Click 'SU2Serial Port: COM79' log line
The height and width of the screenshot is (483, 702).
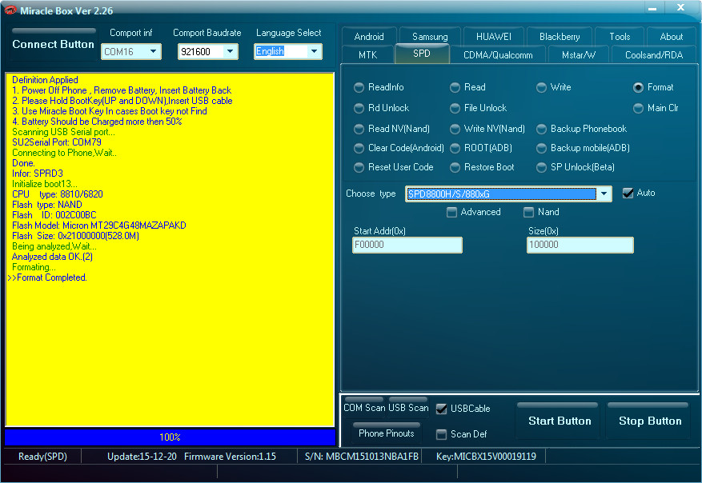(x=56, y=142)
